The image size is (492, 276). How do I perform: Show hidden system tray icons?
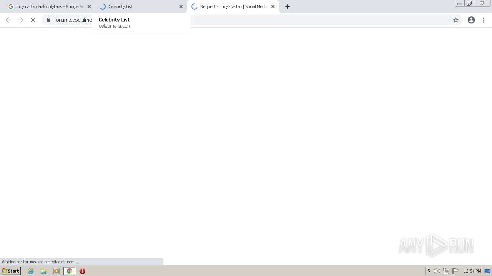pyautogui.click(x=429, y=271)
